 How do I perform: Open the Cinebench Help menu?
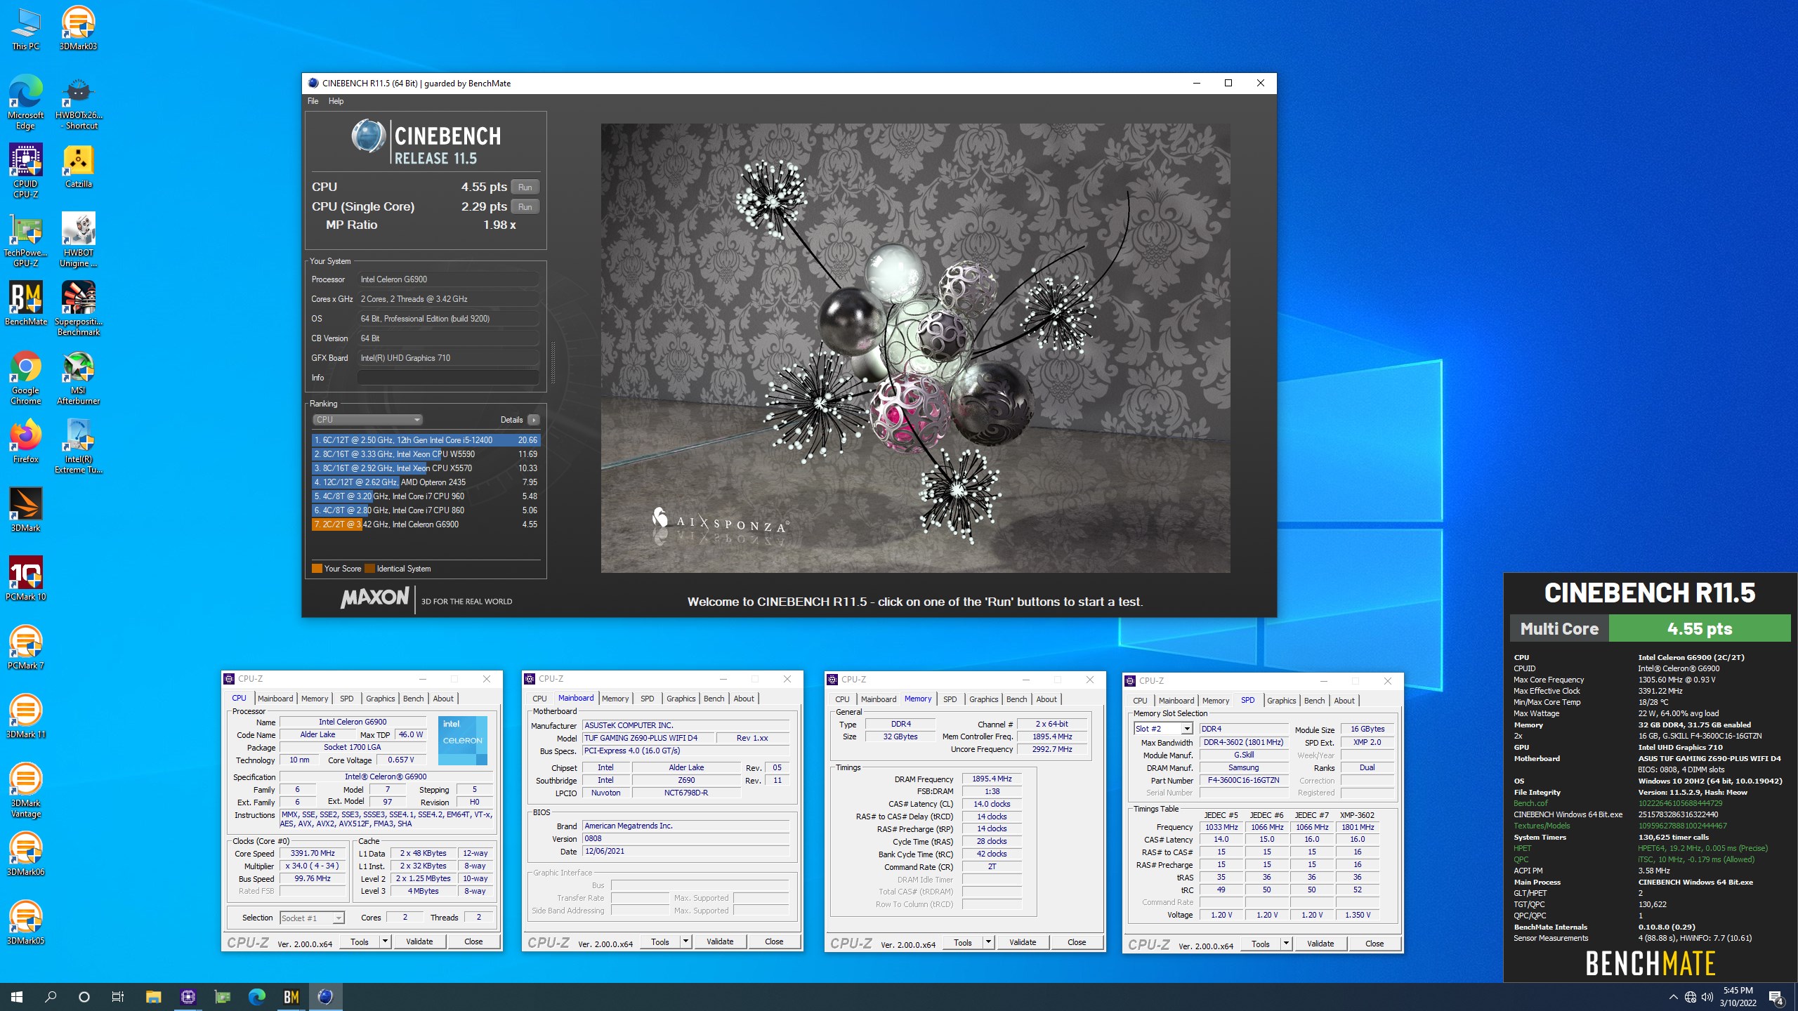click(x=336, y=101)
